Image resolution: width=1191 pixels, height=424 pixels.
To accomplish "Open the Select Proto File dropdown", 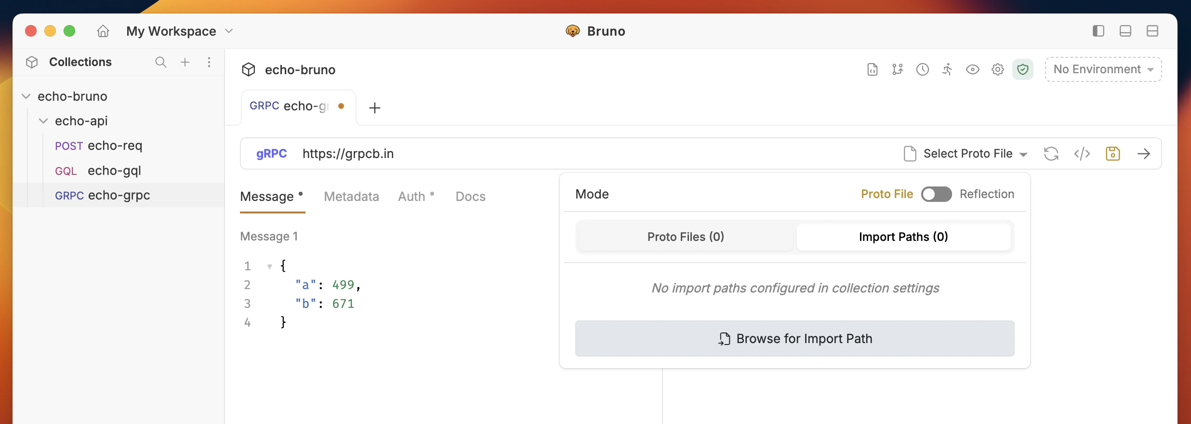I will (x=966, y=154).
